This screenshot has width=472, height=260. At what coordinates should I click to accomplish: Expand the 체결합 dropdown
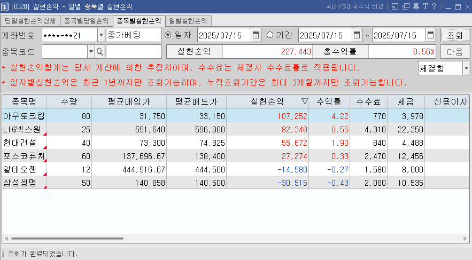point(466,68)
